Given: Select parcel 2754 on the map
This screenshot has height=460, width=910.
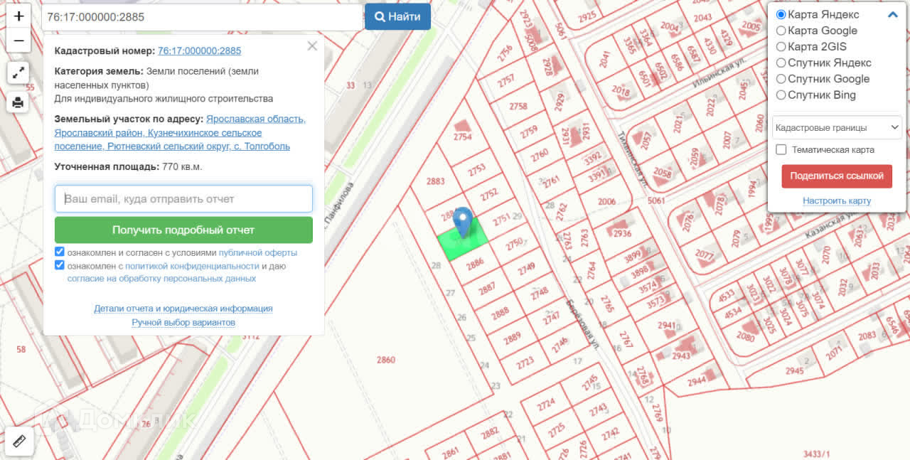Looking at the screenshot, I should tap(462, 137).
